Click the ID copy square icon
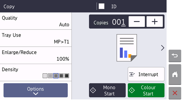The width and height of the screenshot is (182, 100). click(102, 6)
